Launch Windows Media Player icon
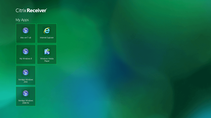Viewport: 211px width, 118px height. 47,51
